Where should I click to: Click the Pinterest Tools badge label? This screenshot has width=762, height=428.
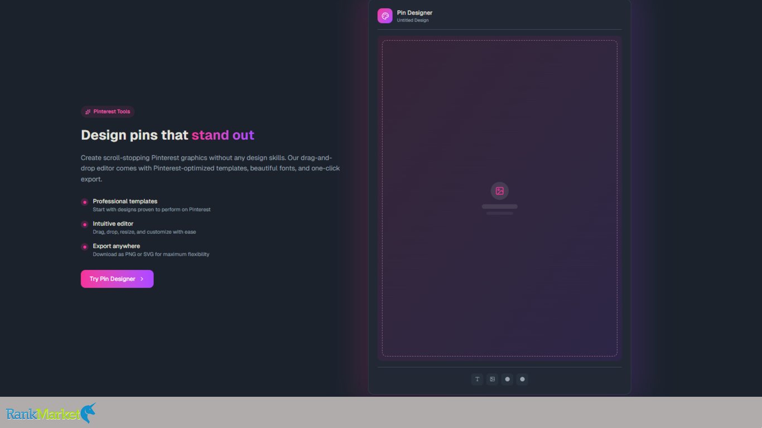[112, 111]
